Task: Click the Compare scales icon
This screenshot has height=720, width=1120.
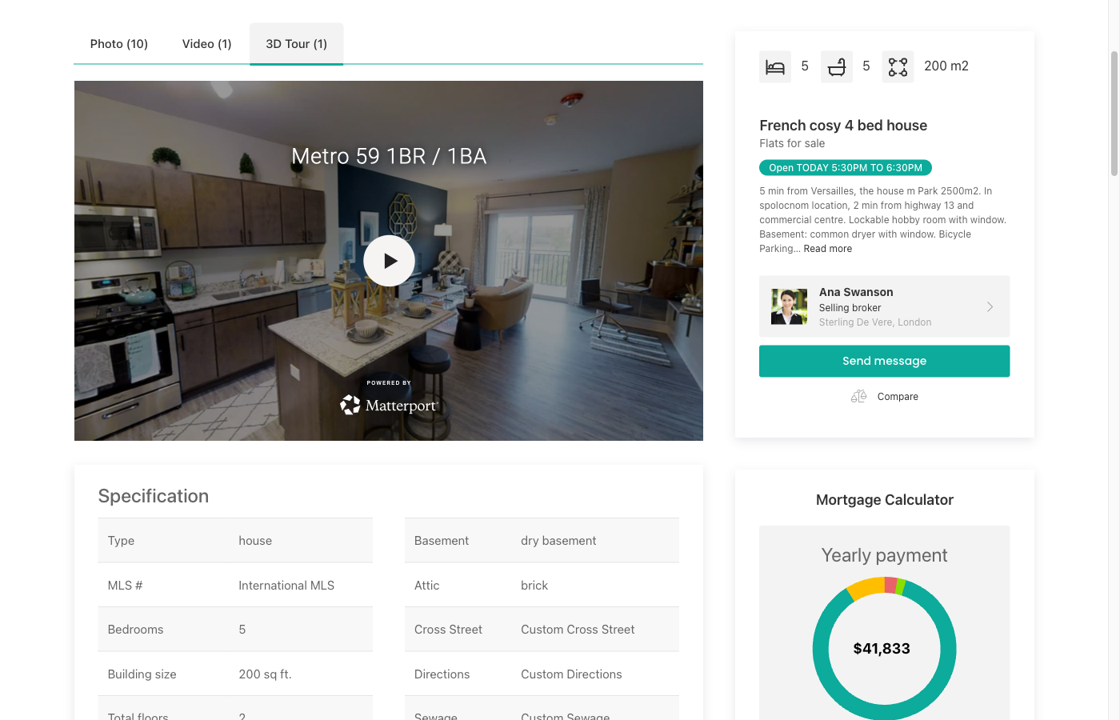Action: 858,395
